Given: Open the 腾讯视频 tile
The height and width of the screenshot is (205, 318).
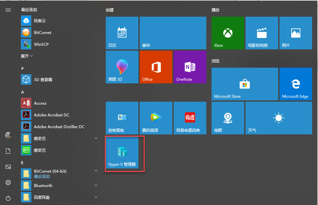Looking at the screenshot, I should (x=156, y=118).
